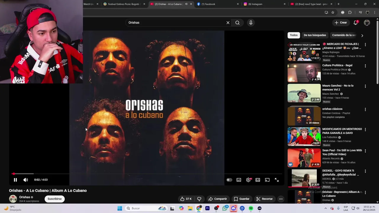Open the Chrome extensions puzzle icon
Screen dimensions: 379x213
(350, 12)
